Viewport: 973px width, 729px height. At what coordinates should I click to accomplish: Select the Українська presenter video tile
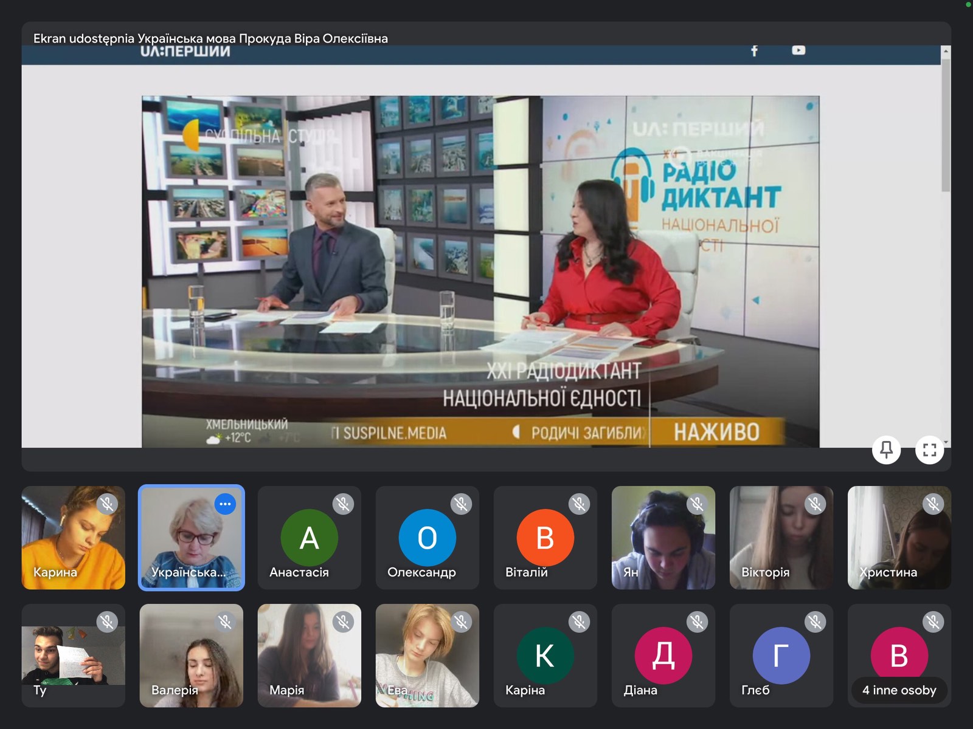191,538
